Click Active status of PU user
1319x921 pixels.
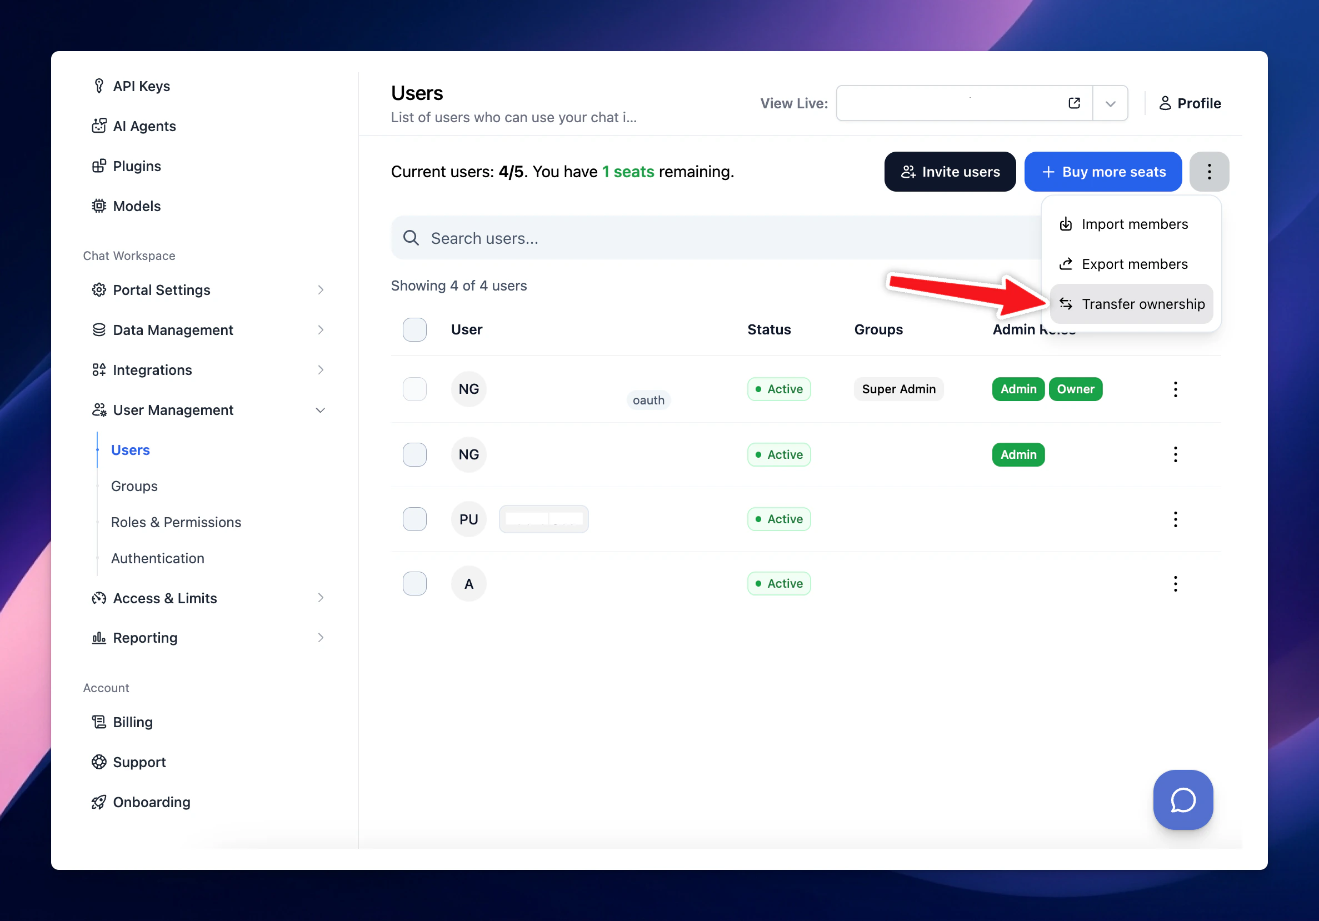(778, 519)
